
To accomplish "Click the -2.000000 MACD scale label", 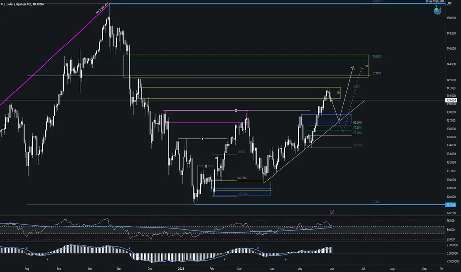I will point(452,261).
